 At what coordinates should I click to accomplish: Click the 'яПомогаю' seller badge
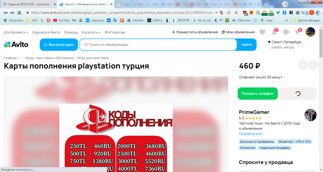(x=247, y=148)
